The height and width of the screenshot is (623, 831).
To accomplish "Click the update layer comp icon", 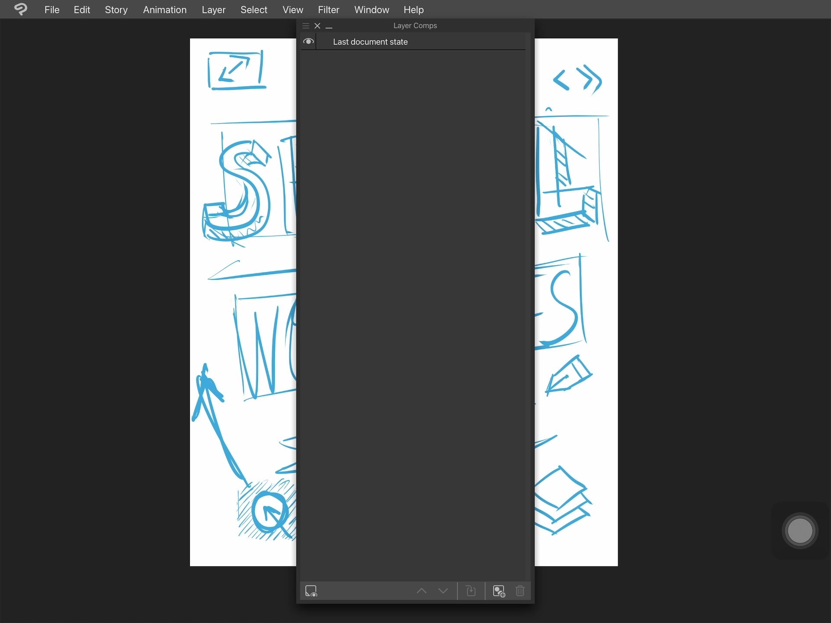I will pyautogui.click(x=471, y=591).
